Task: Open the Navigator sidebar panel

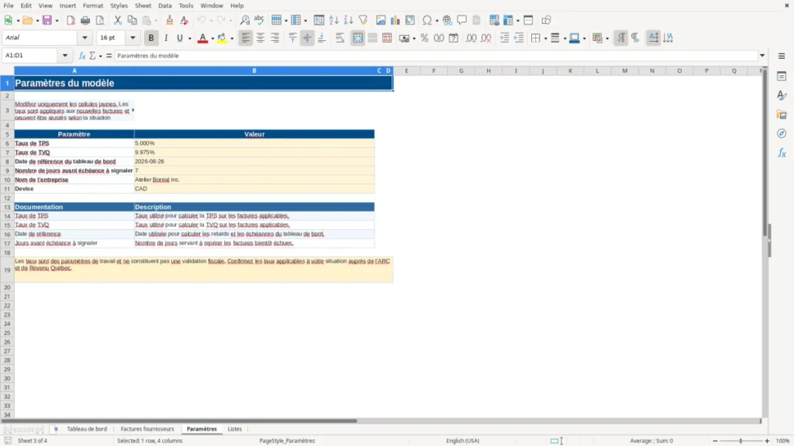Action: pyautogui.click(x=782, y=133)
